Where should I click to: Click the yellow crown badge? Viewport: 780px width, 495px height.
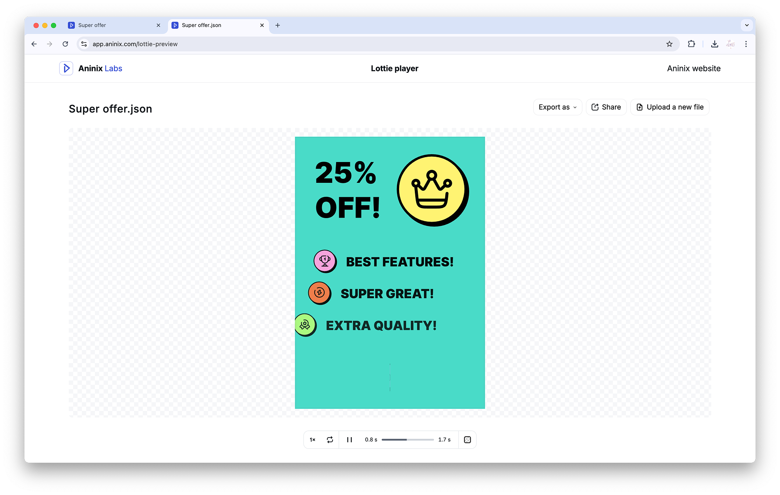tap(433, 190)
